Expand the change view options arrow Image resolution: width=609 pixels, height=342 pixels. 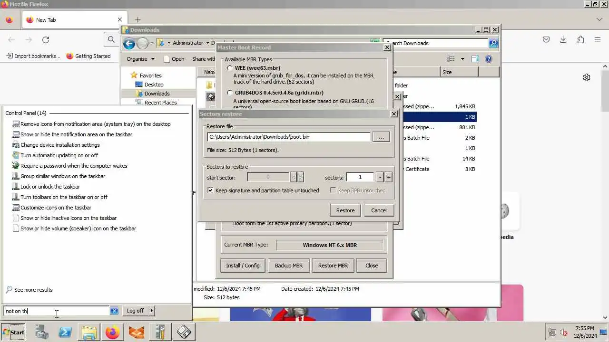tap(462, 59)
